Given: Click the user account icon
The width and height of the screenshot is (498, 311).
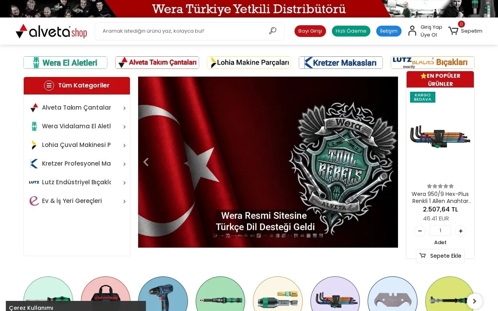Looking at the screenshot, I should [412, 31].
